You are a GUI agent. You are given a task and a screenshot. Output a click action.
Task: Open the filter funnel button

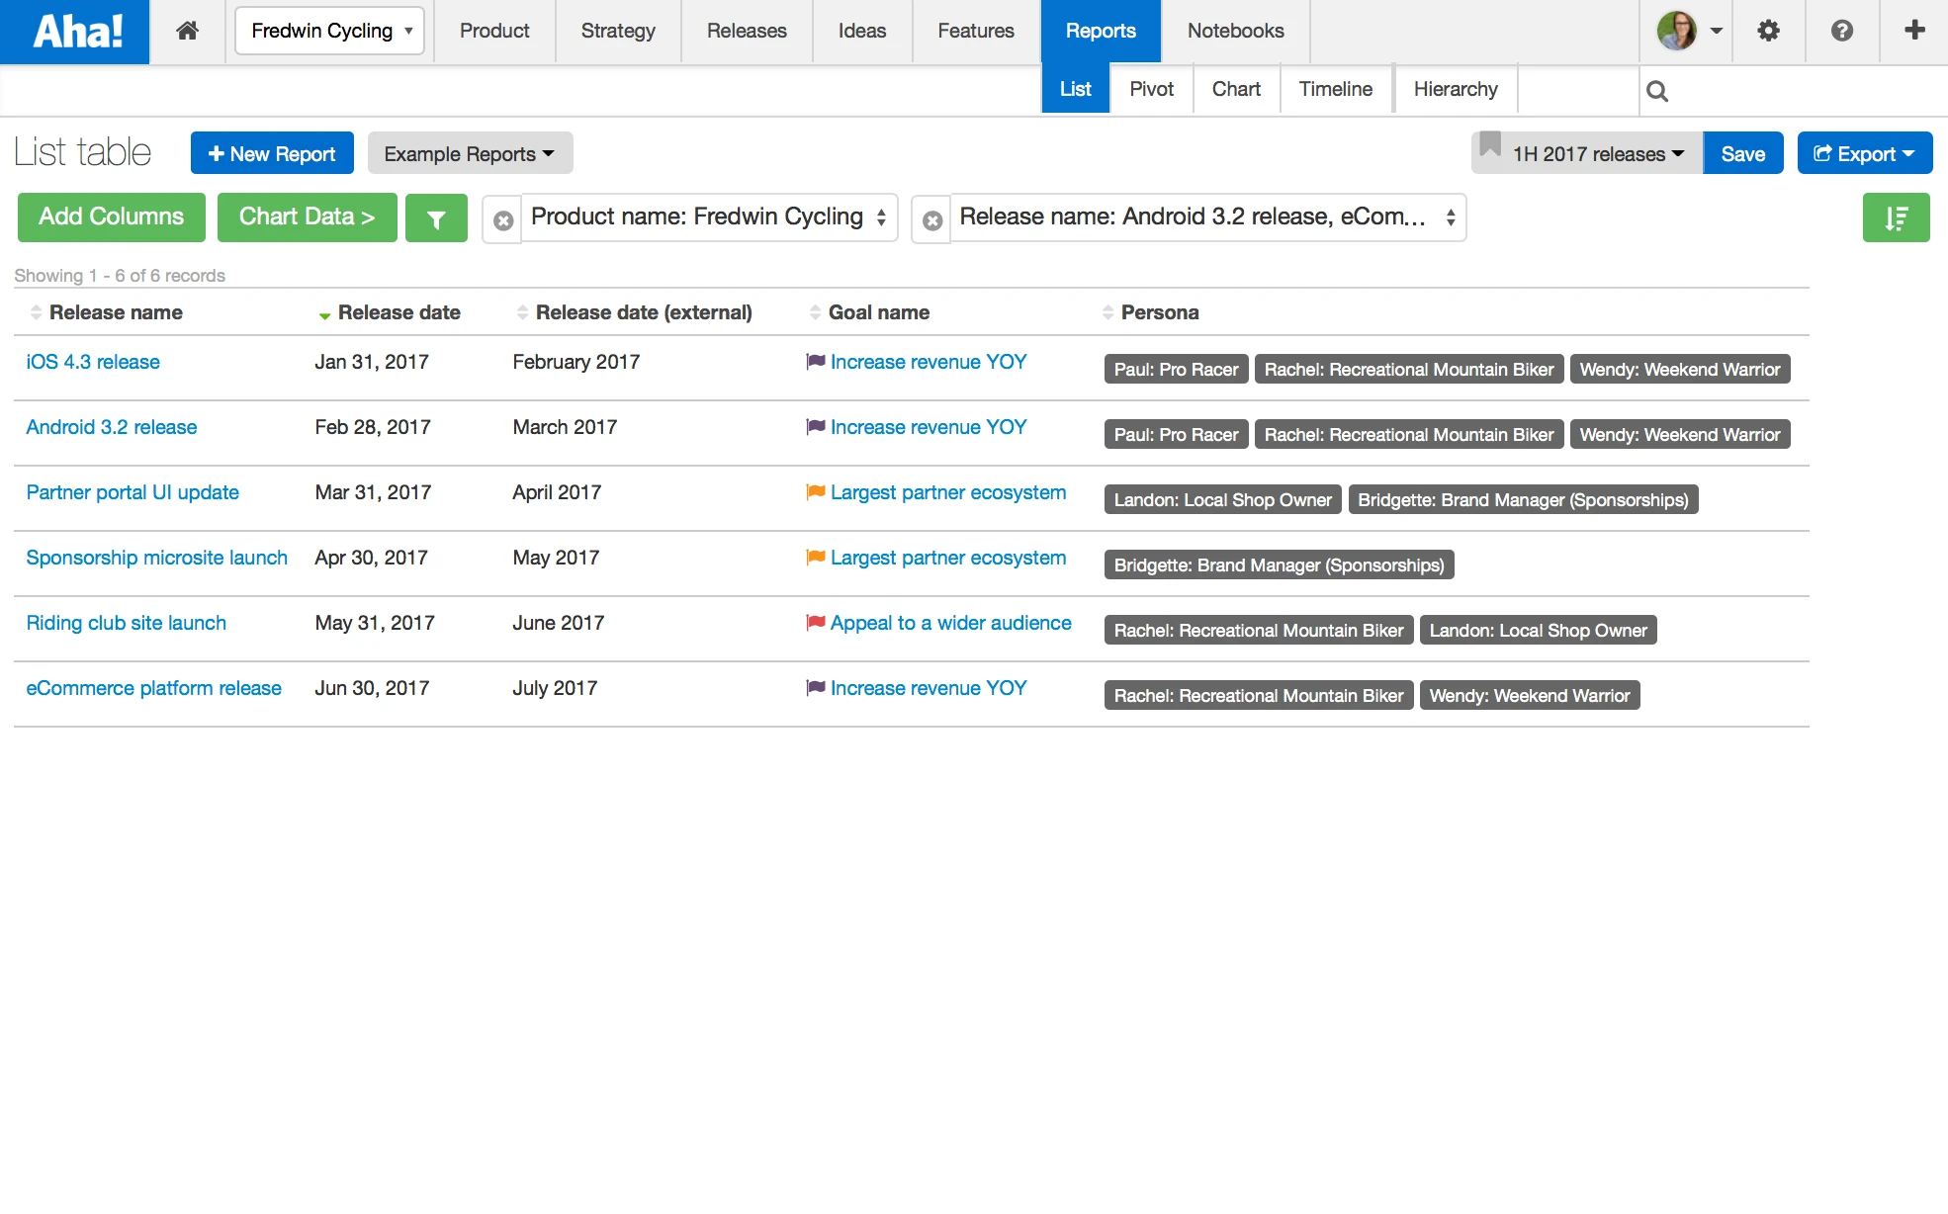point(436,217)
